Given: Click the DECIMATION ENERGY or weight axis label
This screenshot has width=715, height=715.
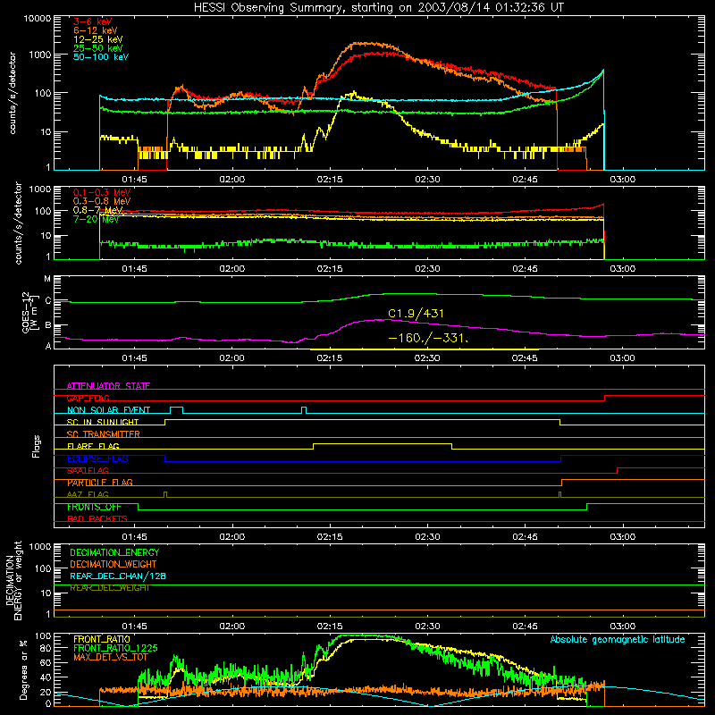Looking at the screenshot, I should tap(13, 580).
